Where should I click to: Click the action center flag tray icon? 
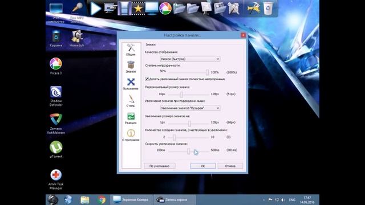point(270,200)
